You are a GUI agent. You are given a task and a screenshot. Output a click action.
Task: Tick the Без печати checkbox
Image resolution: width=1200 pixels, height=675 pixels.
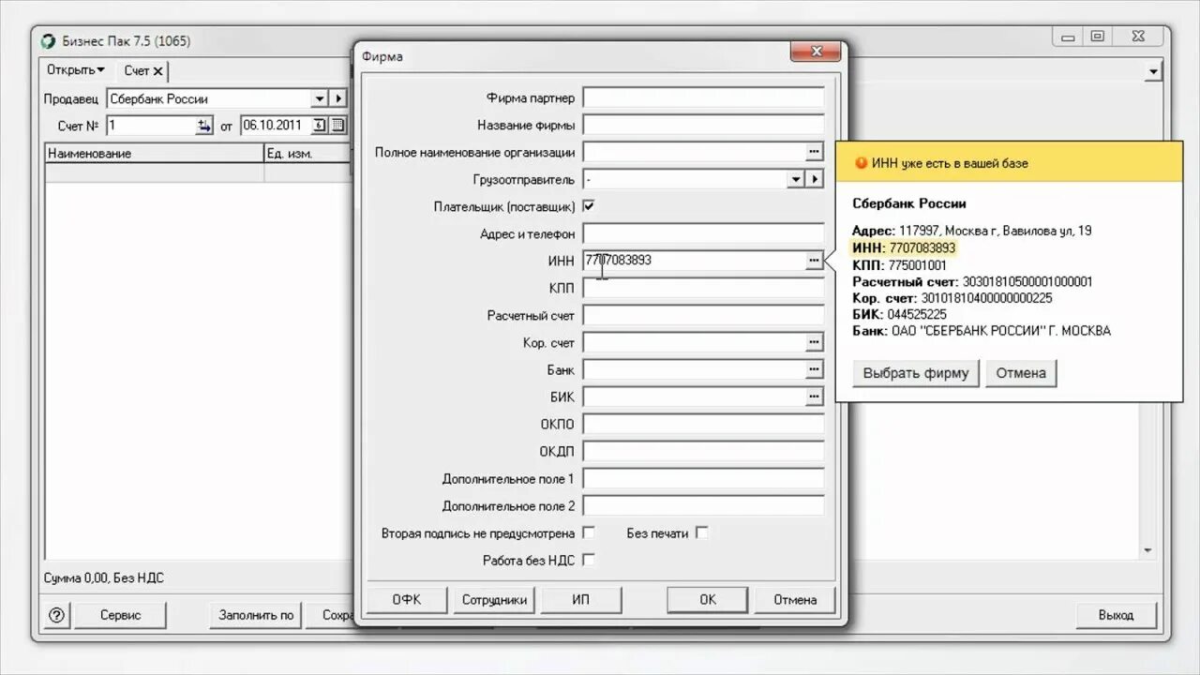tap(701, 532)
